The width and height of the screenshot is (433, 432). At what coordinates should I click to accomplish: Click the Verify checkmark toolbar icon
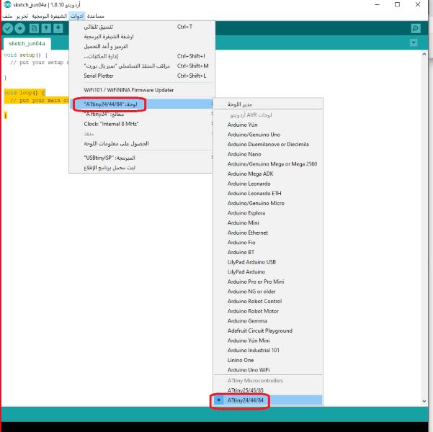point(8,28)
